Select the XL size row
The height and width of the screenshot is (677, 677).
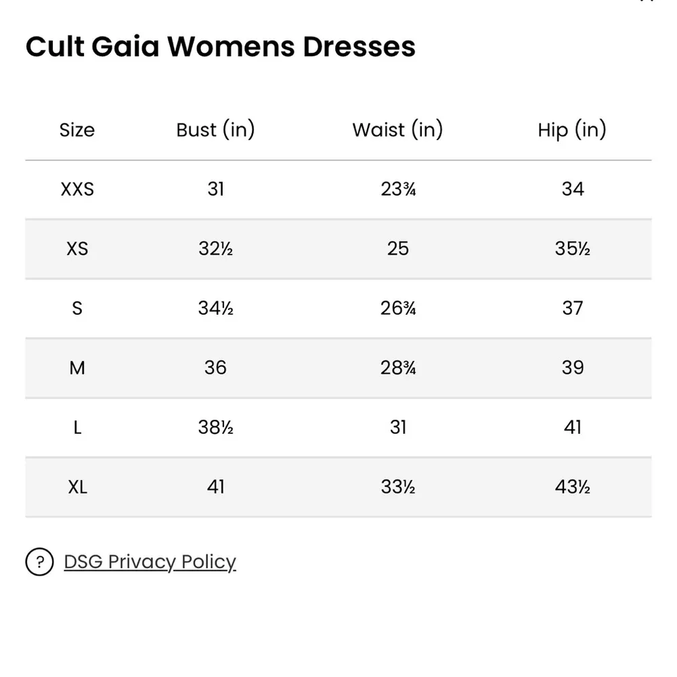coord(77,487)
